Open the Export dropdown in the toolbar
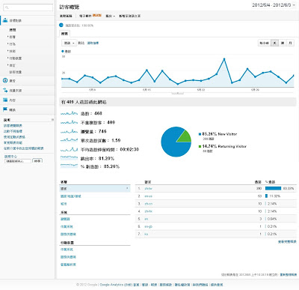 point(110,16)
